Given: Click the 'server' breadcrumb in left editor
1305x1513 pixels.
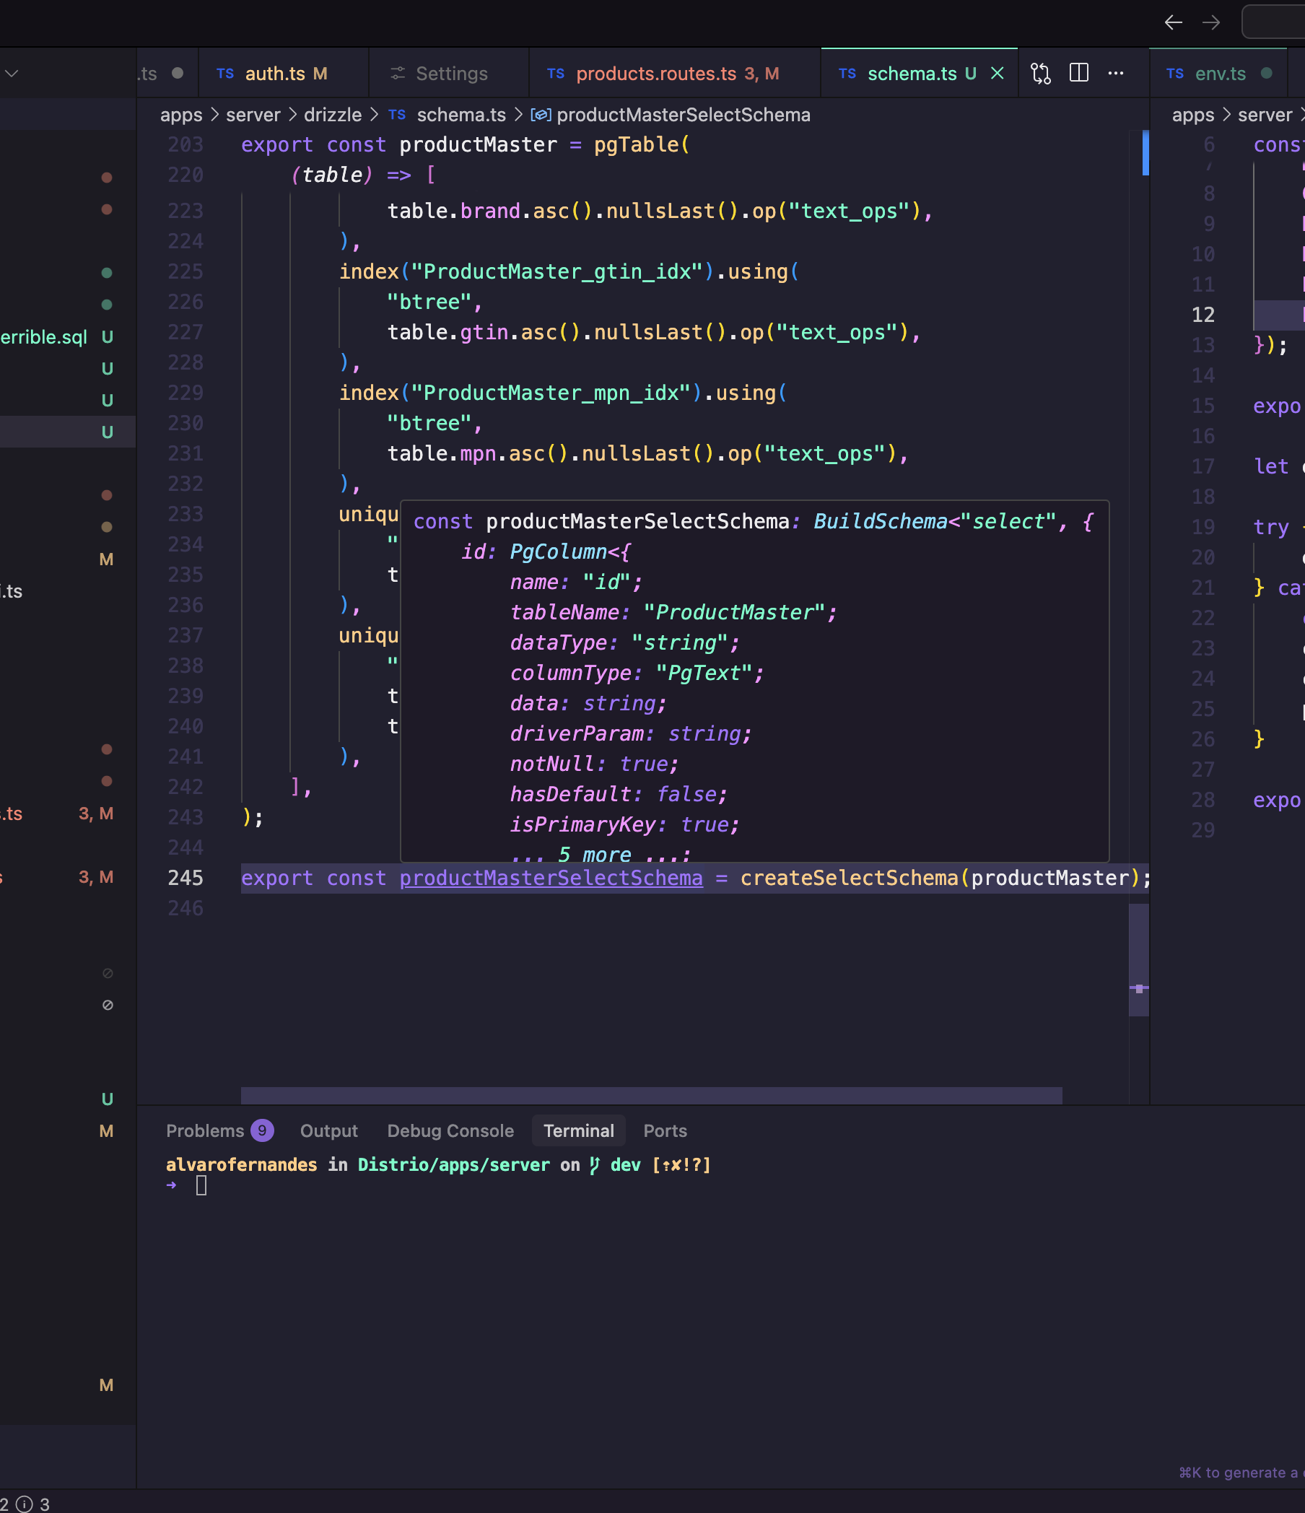Looking at the screenshot, I should point(253,115).
